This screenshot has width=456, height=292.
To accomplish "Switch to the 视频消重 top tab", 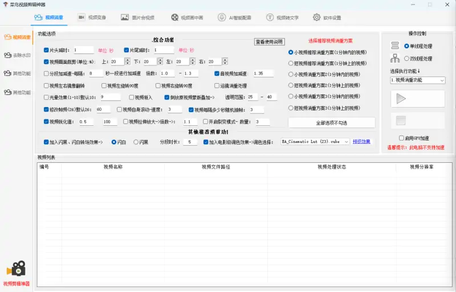I will [x=50, y=18].
